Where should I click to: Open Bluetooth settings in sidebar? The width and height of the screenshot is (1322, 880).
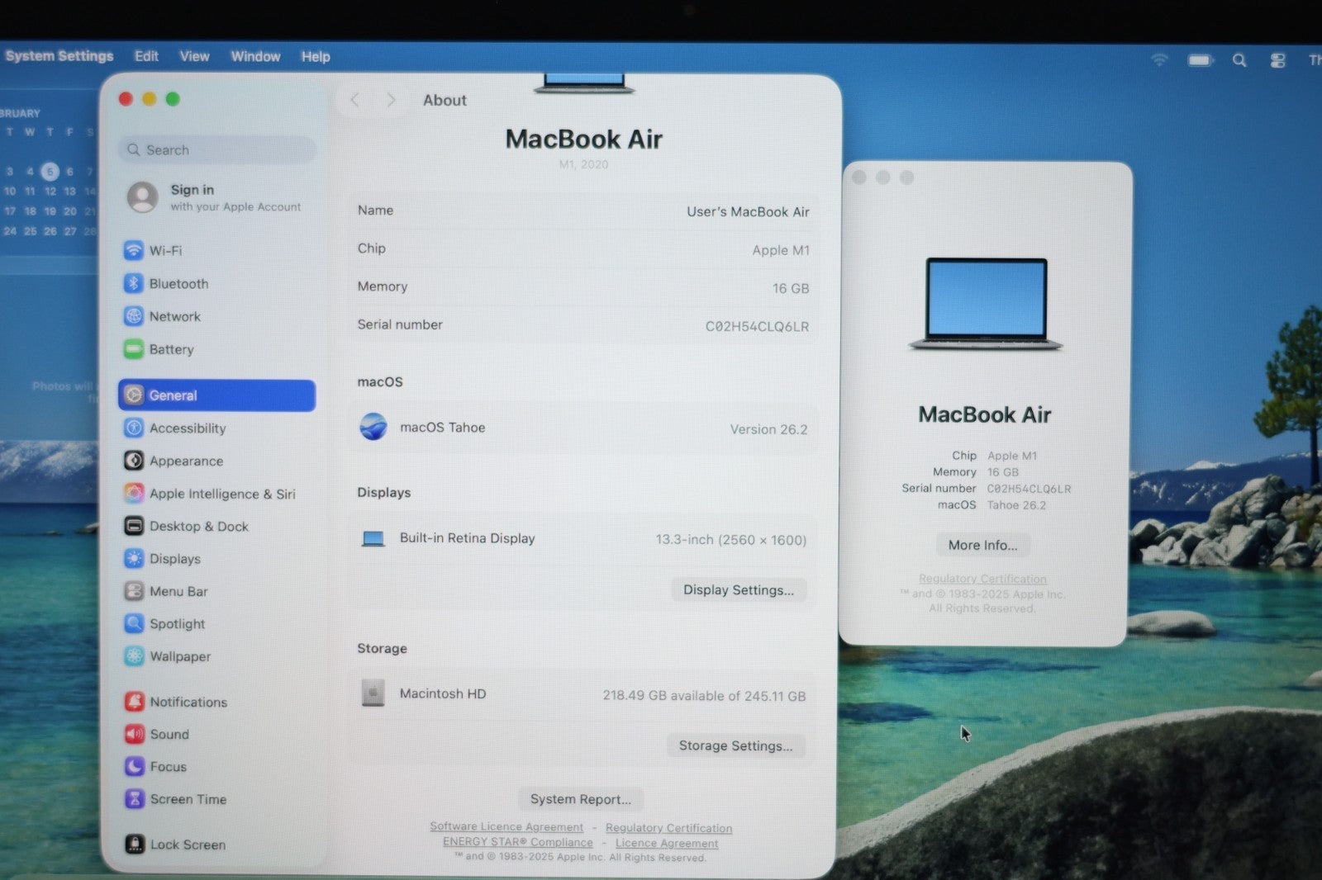pos(178,283)
